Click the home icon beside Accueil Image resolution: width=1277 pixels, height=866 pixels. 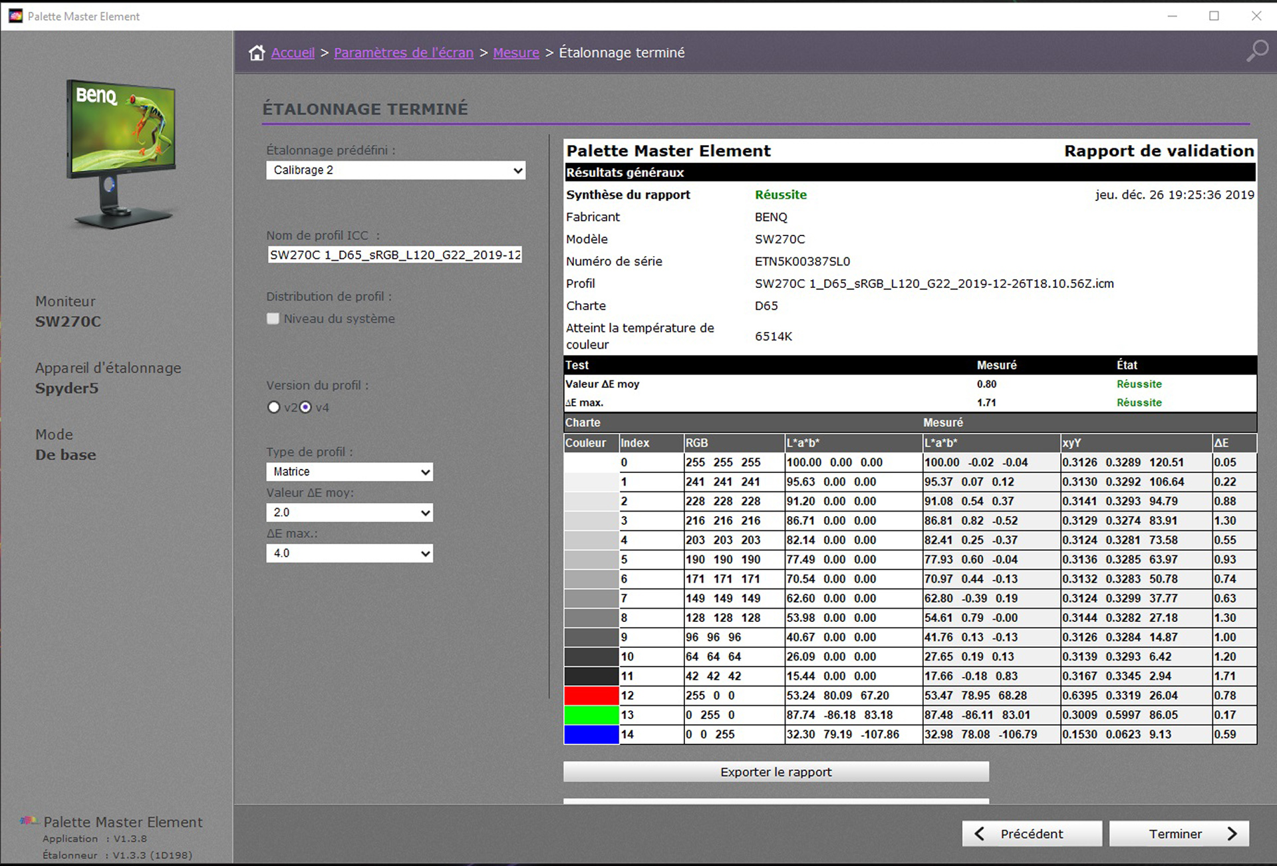tap(257, 53)
